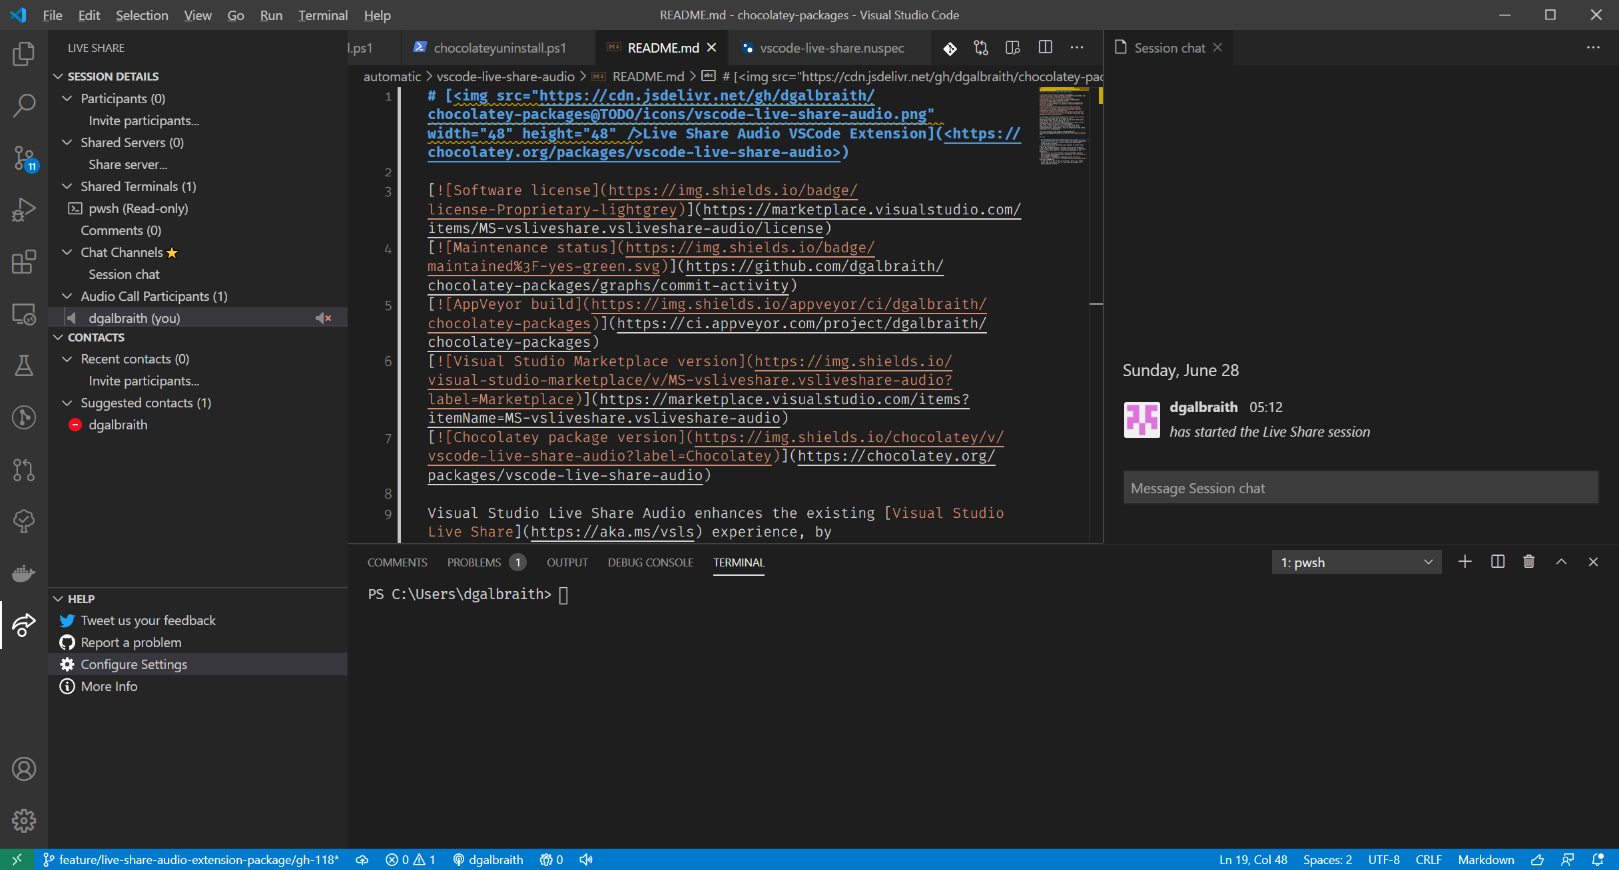Screen dimensions: 1619x870
Task: Open the GitHub Pull Requests view
Action: point(24,470)
